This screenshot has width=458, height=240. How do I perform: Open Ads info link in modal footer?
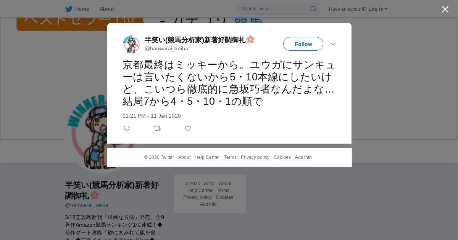(303, 157)
